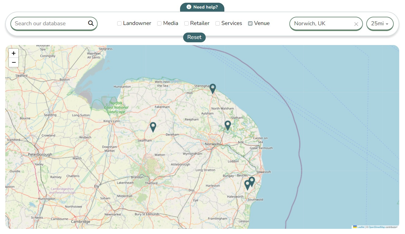Image resolution: width=405 pixels, height=234 pixels.
Task: Select the map pin near Swaffham
Action: click(x=153, y=127)
